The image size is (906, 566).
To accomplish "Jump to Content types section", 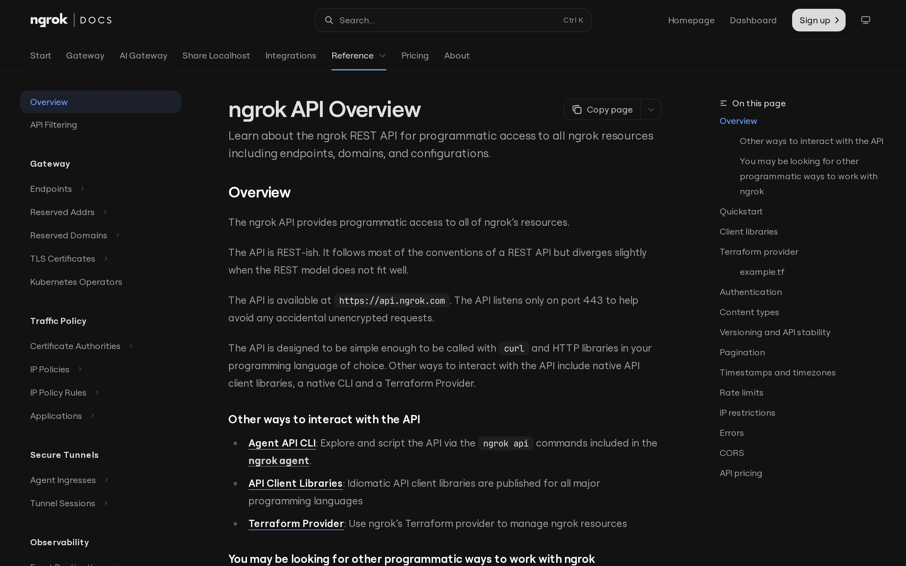I will coord(749,312).
